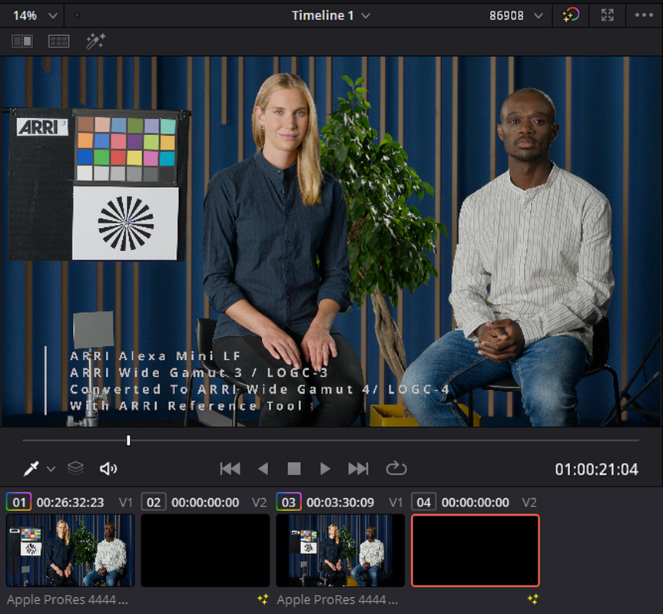Screen dimensions: 663x614
Task: Click the clip number 04 badge
Action: pyautogui.click(x=423, y=502)
